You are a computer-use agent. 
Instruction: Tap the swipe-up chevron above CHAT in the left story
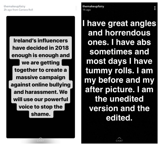[x=41, y=138]
